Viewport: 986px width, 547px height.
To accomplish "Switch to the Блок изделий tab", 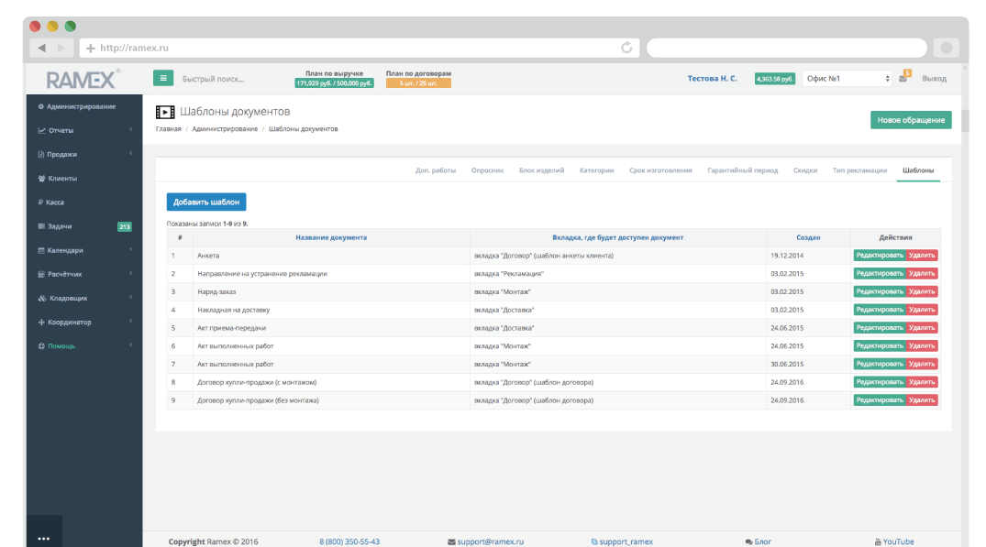I will tap(541, 170).
